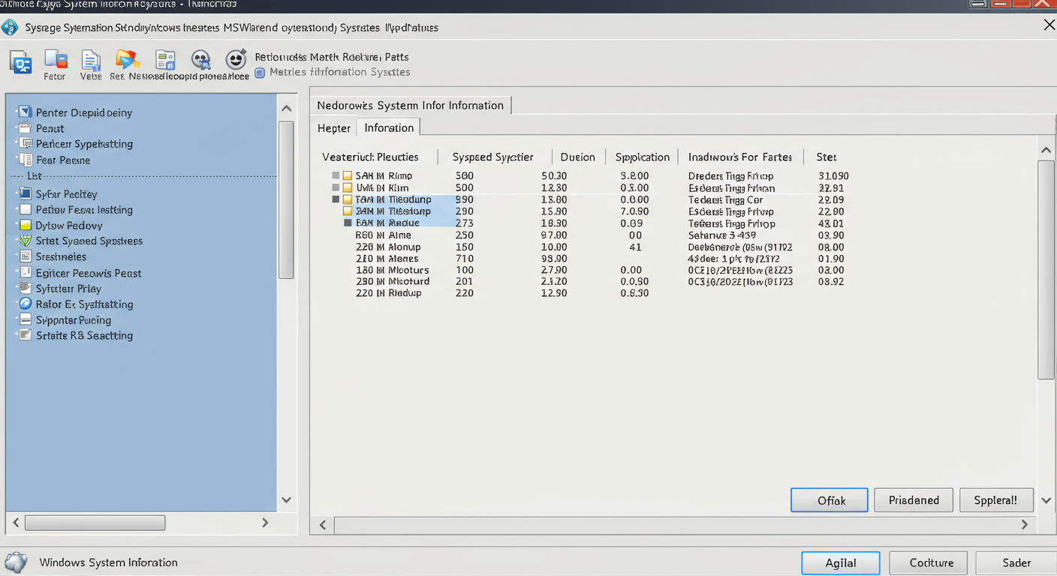Image resolution: width=1057 pixels, height=576 pixels.
Task: Click the folder icon of UMt row
Action: click(x=348, y=187)
